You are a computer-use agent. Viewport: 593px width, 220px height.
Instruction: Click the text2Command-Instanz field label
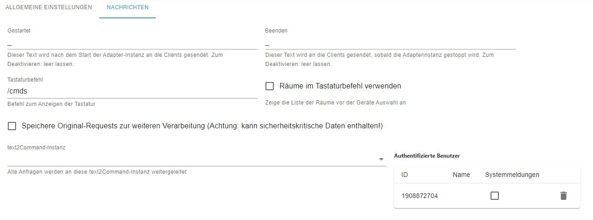36,148
